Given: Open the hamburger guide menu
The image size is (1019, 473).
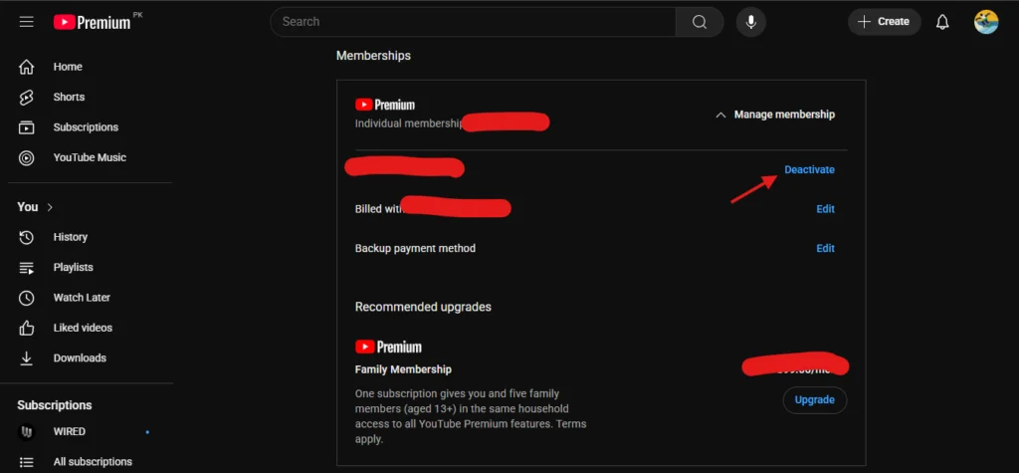Looking at the screenshot, I should [26, 22].
